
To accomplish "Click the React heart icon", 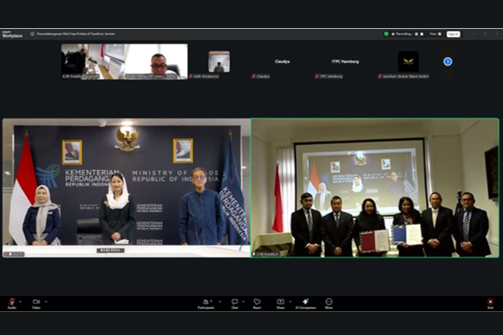I will [x=257, y=303].
